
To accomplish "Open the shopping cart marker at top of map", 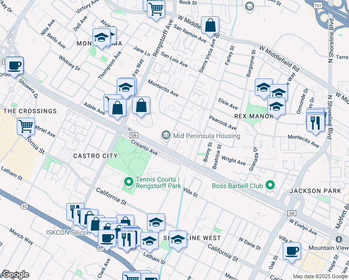I will point(156,8).
